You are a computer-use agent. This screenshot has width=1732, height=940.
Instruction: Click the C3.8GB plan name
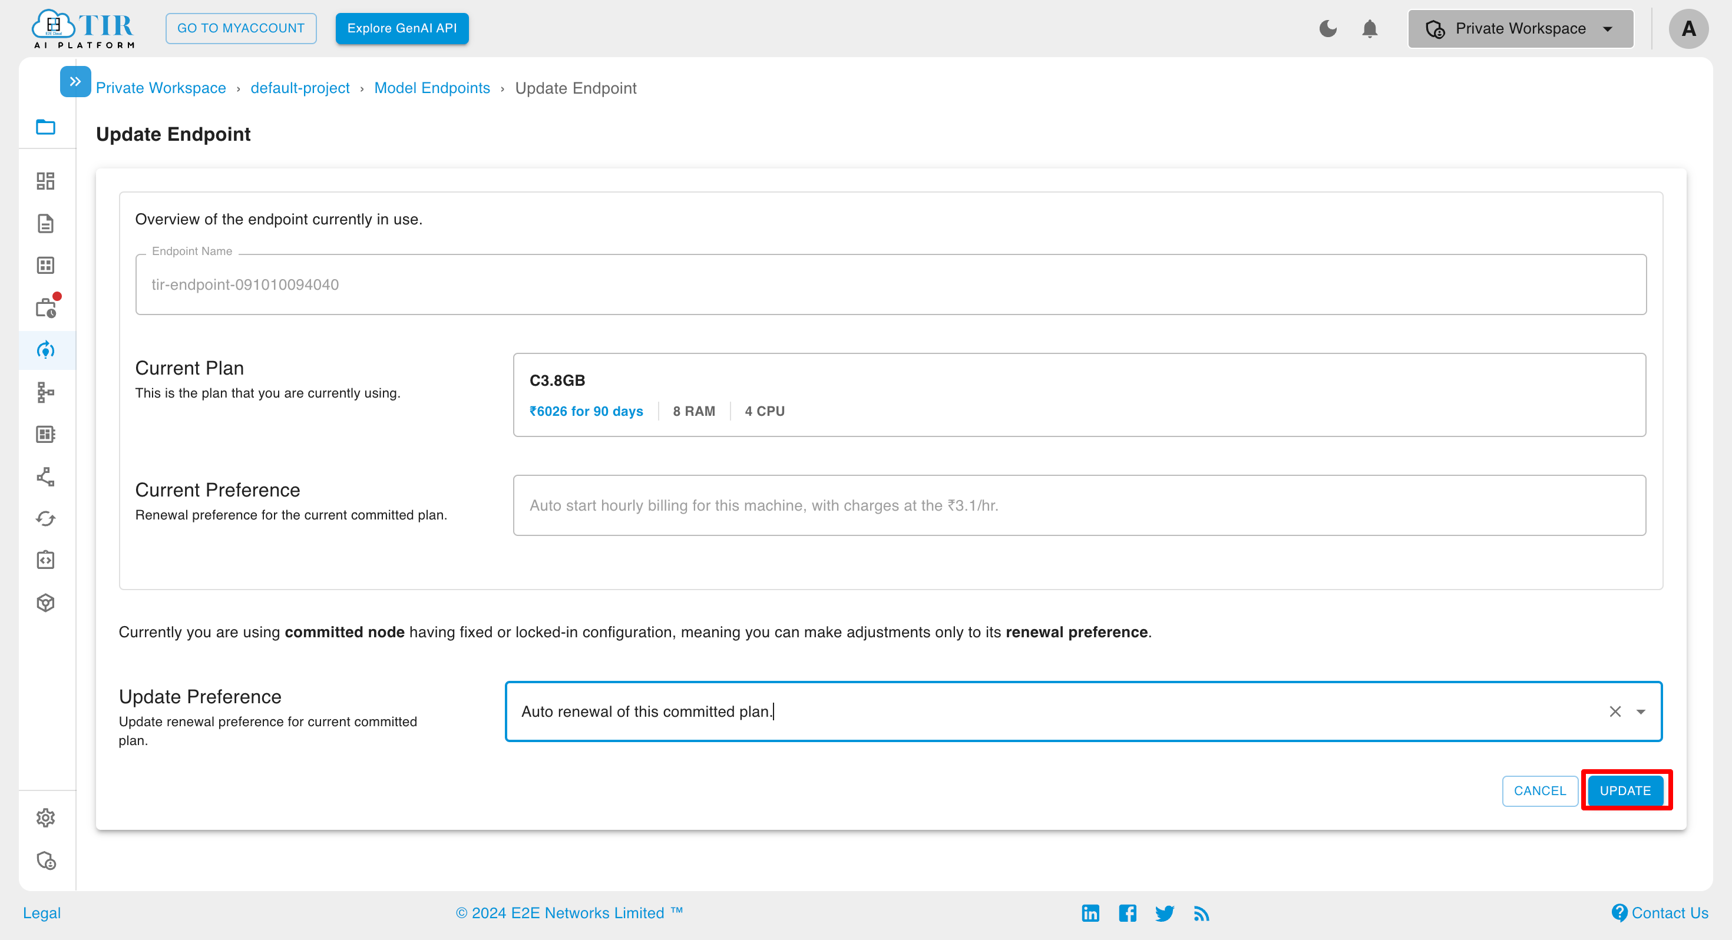pyautogui.click(x=557, y=380)
